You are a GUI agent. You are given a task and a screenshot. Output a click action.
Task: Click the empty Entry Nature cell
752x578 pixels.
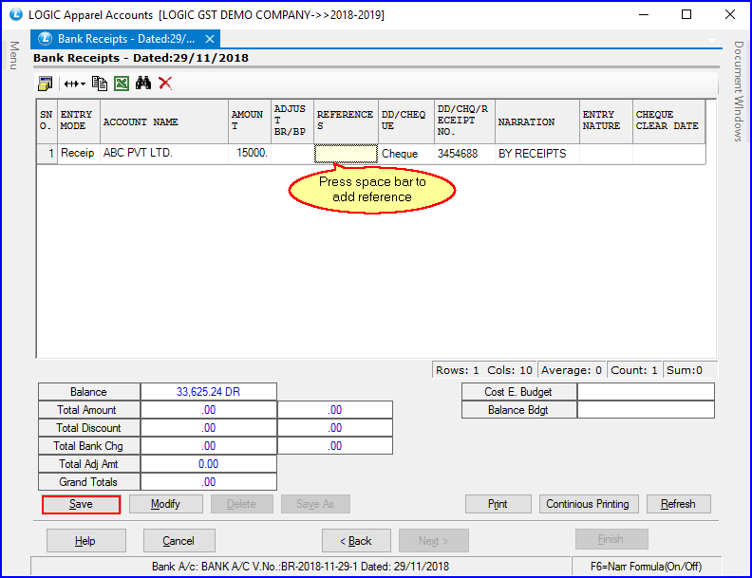tap(606, 154)
